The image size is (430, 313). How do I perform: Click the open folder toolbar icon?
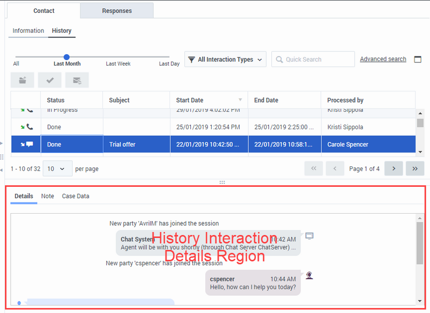pos(23,81)
